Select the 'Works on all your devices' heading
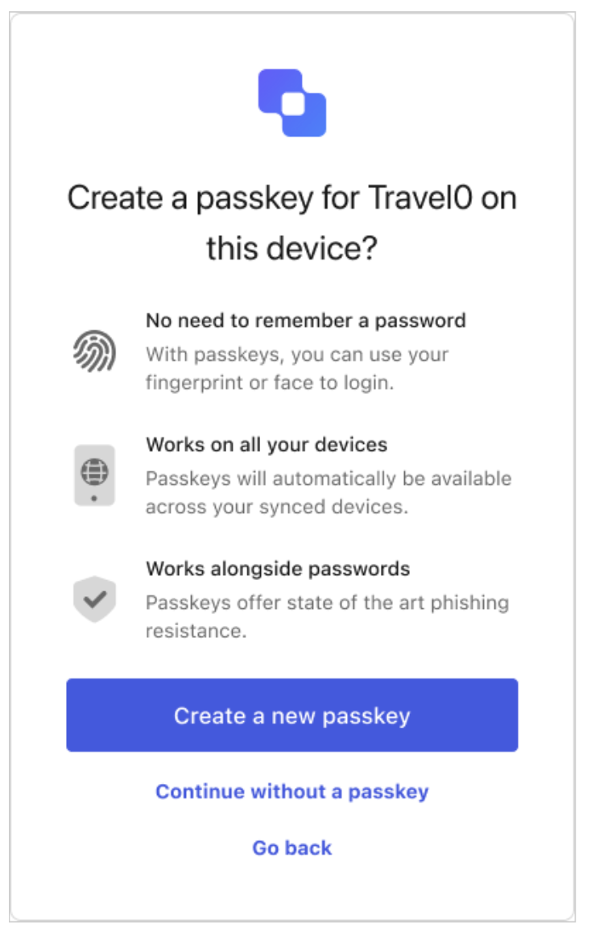The image size is (591, 941). tap(267, 445)
